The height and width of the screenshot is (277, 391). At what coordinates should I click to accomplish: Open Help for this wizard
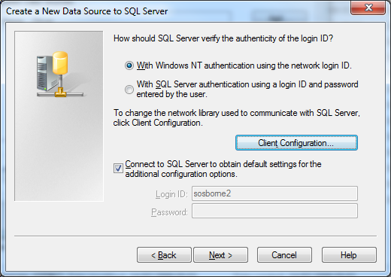coord(349,255)
